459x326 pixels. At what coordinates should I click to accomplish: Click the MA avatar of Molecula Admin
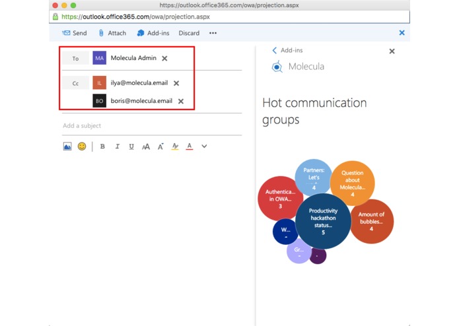[100, 58]
